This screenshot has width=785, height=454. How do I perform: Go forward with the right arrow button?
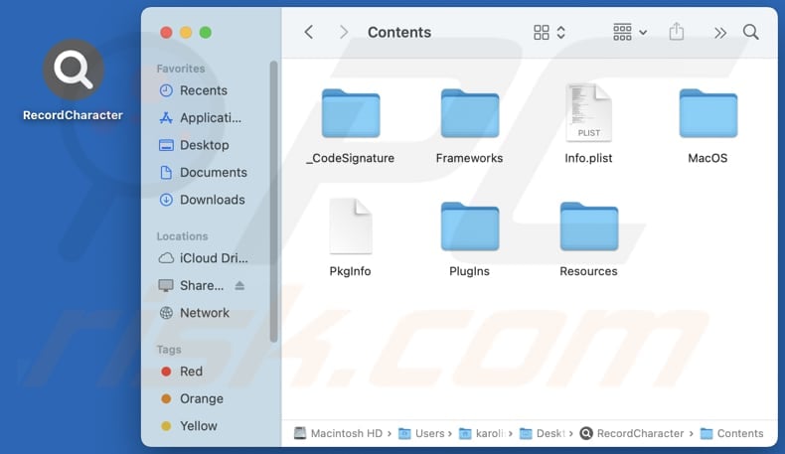[344, 33]
